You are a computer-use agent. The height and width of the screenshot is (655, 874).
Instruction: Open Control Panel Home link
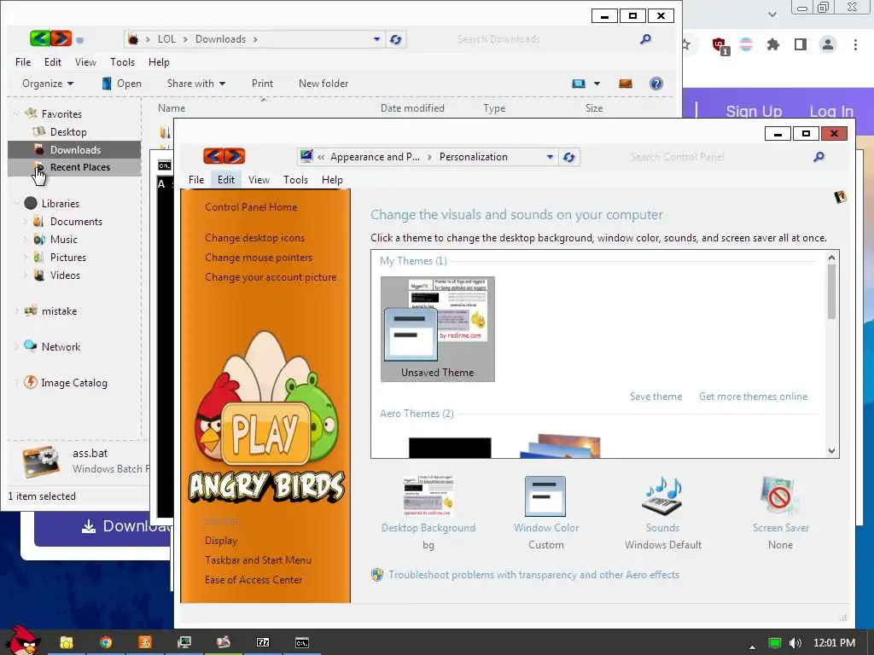pos(251,206)
